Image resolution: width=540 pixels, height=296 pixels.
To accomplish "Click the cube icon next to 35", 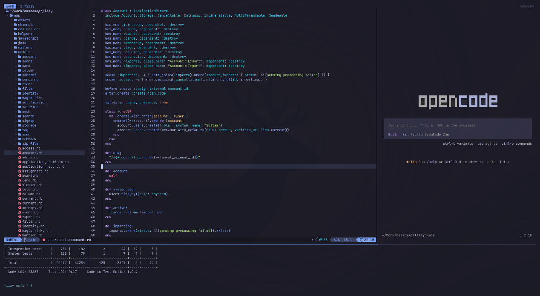I will point(321,240).
